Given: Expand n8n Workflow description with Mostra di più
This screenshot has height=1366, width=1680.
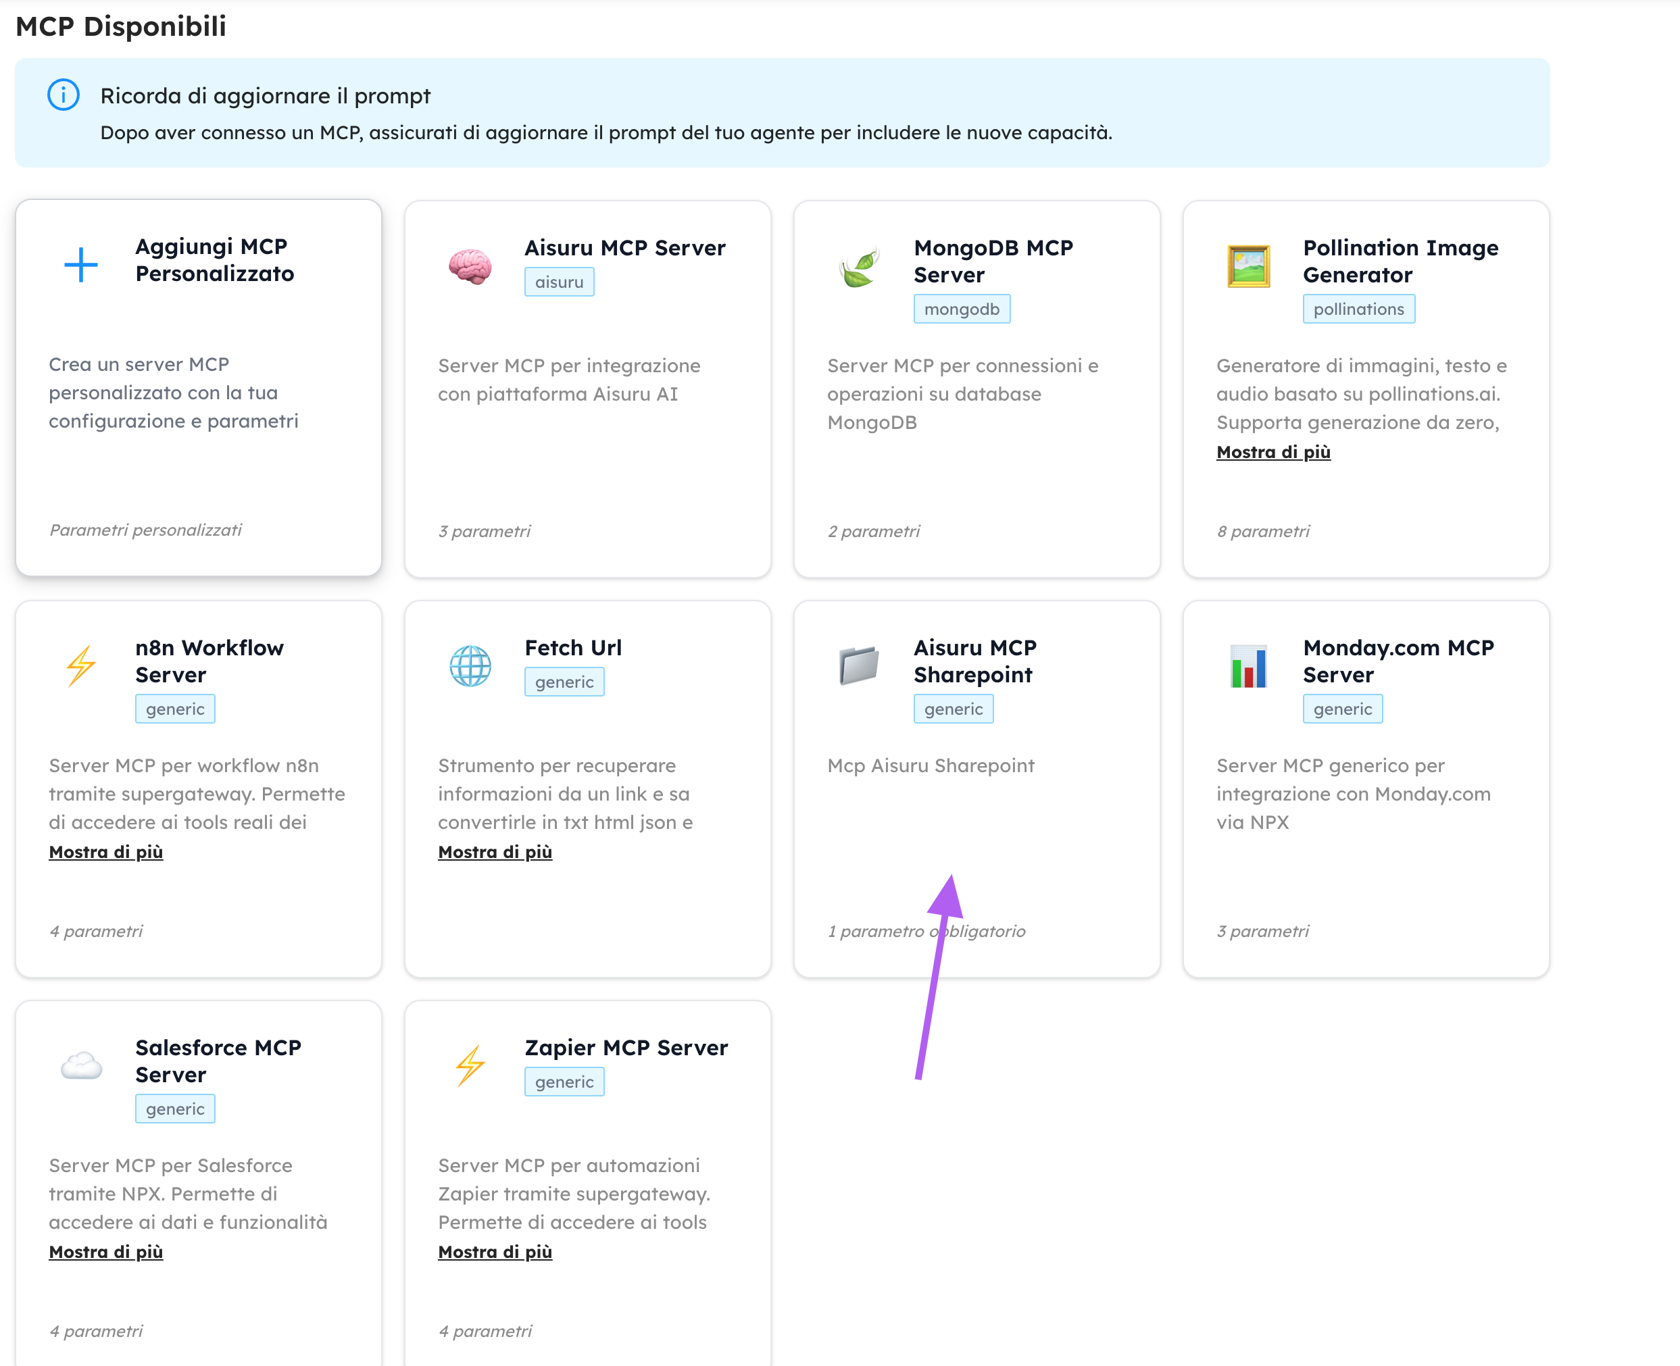Looking at the screenshot, I should pyautogui.click(x=105, y=852).
